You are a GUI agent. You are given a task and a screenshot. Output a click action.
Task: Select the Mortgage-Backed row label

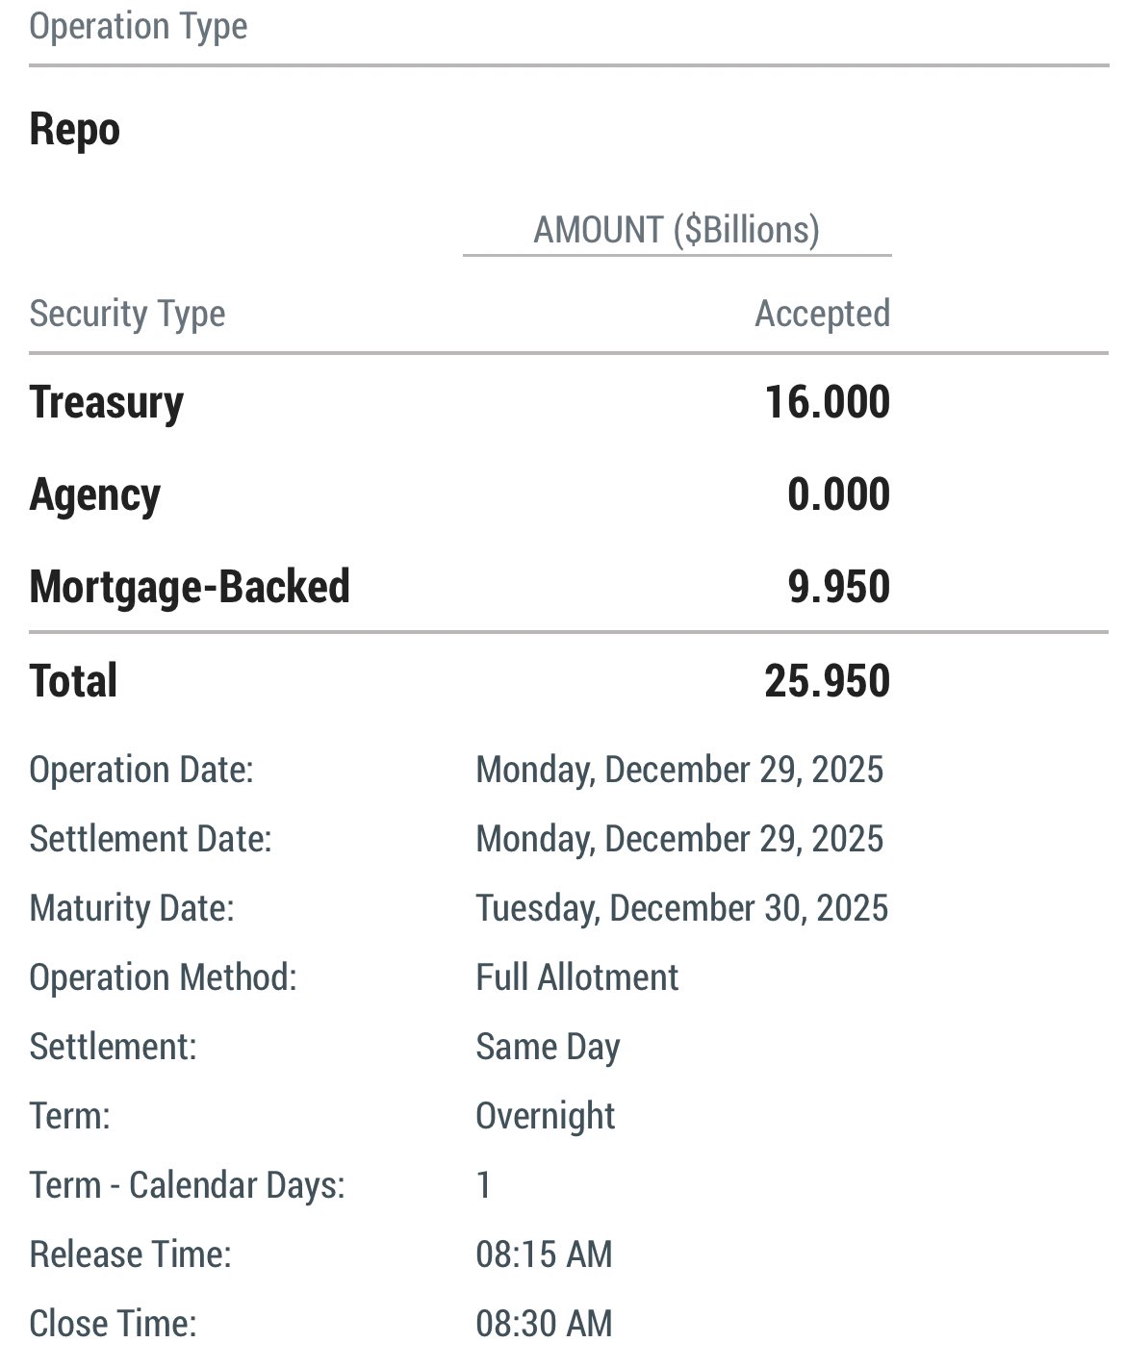tap(190, 587)
